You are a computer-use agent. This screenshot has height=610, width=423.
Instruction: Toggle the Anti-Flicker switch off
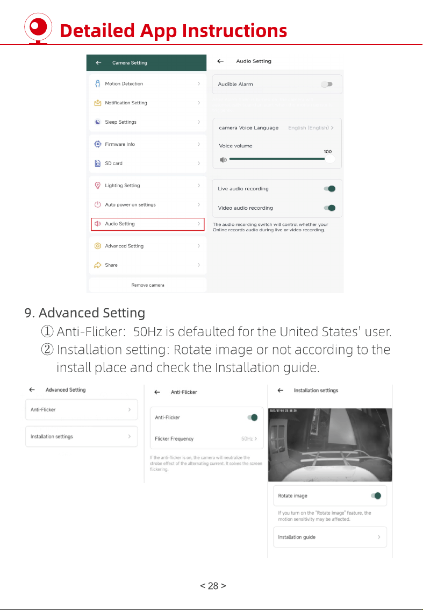252,417
